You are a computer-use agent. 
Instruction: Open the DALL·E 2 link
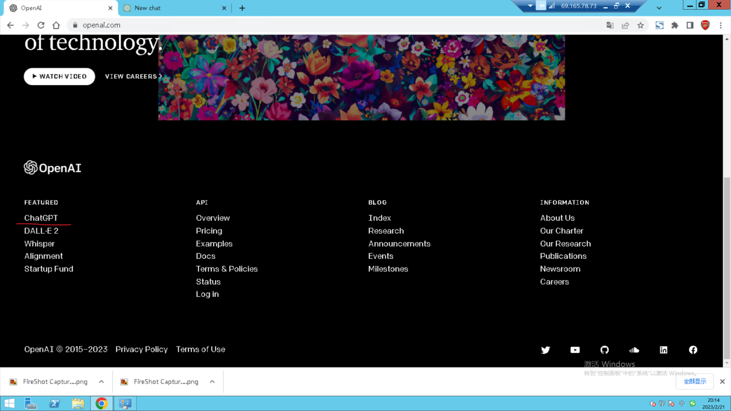point(41,230)
